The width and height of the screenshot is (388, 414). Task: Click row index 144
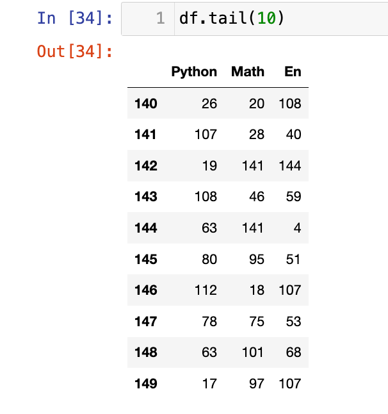[146, 228]
